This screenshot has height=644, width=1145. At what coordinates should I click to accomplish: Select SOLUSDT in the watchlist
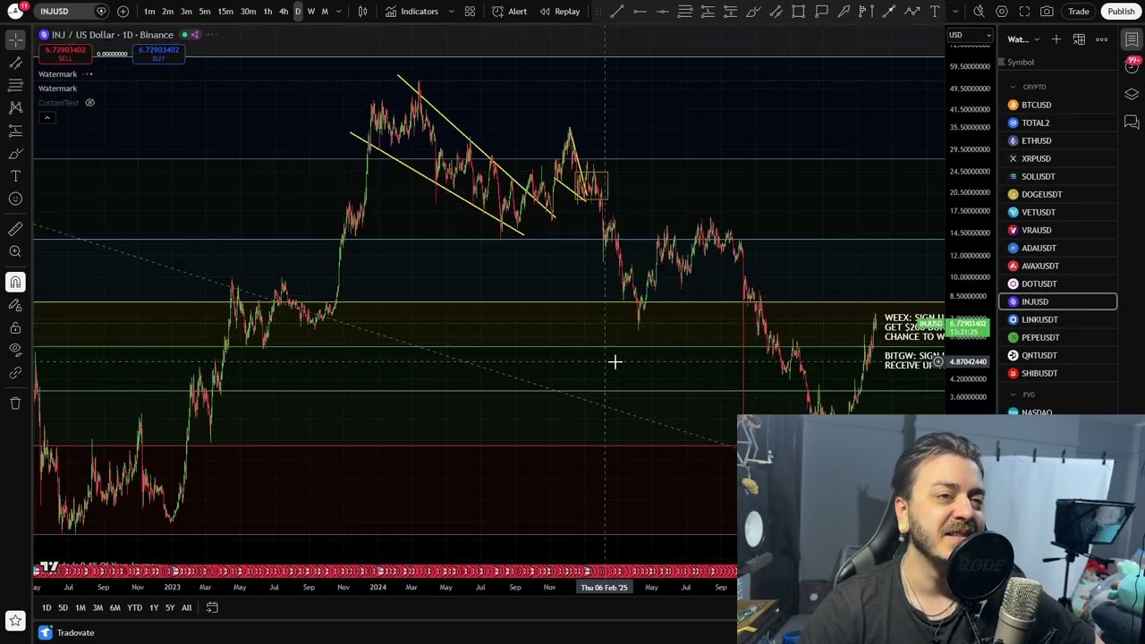(1058, 176)
